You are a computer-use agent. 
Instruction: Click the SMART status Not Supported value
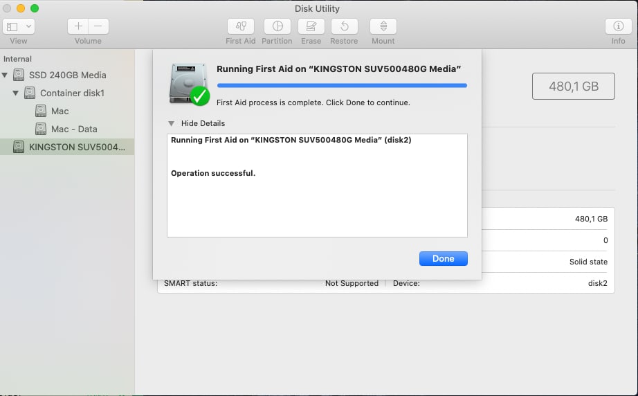pos(352,283)
